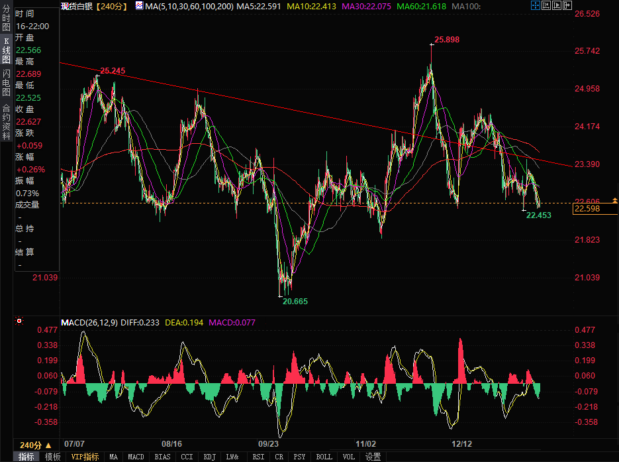The image size is (619, 462).
Task: Click the MA indicator chart icon
Action: point(139,5)
